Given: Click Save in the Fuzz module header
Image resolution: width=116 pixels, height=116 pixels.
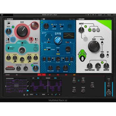Looking at the screenshot, I should [74, 19].
